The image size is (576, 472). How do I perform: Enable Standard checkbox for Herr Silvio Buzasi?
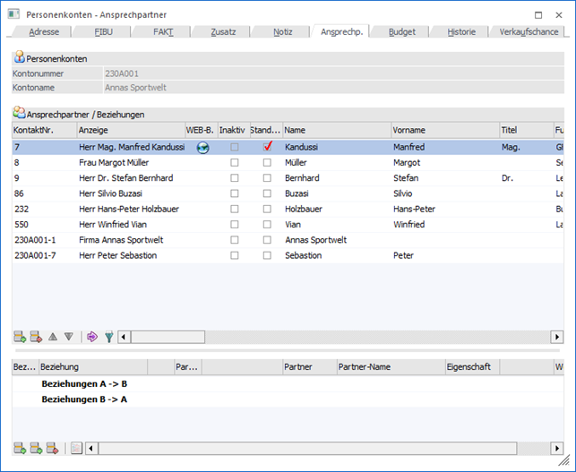(267, 193)
